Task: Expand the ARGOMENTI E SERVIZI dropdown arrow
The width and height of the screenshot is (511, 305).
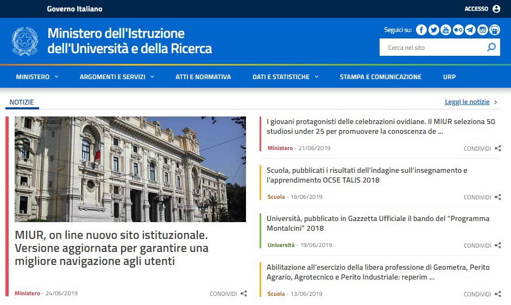Action: [152, 77]
